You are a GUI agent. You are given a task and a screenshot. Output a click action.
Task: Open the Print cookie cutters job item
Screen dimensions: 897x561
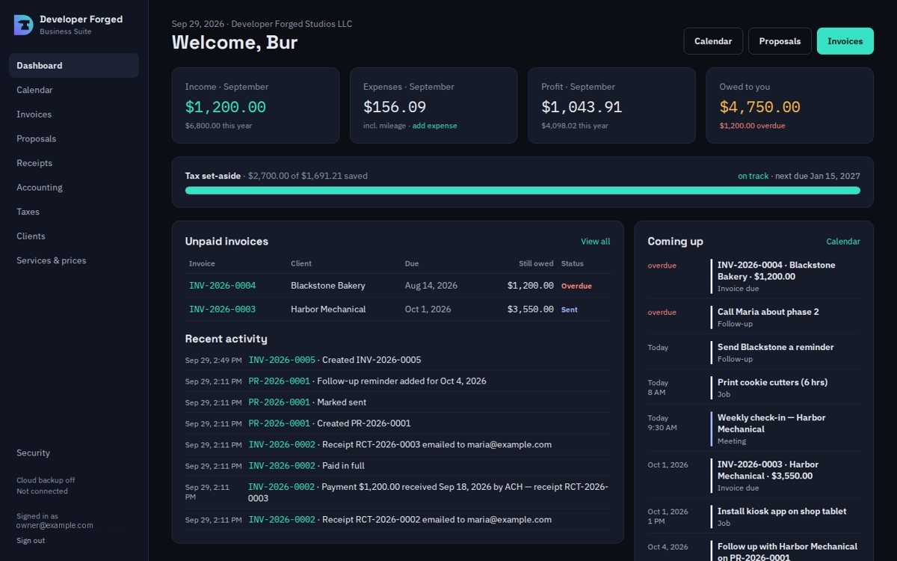785,387
